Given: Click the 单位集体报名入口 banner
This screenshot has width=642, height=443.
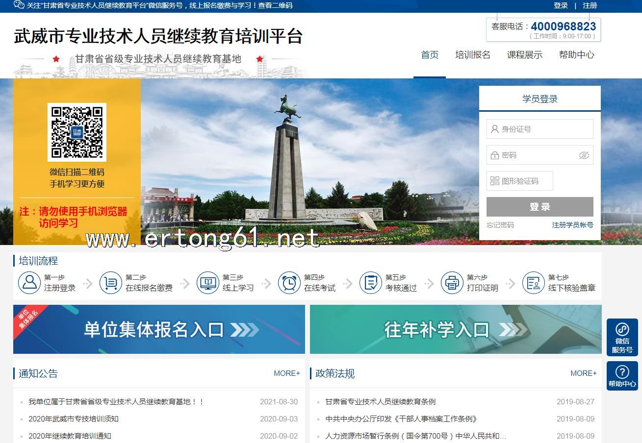Looking at the screenshot, I should (159, 329).
